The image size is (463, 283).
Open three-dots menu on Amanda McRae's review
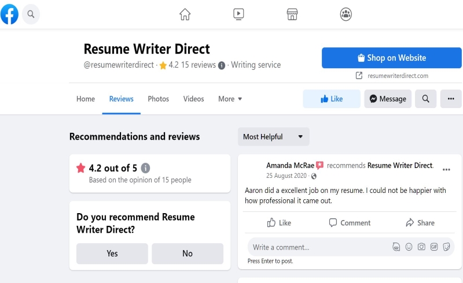446,169
